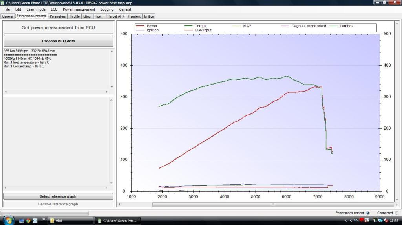The height and width of the screenshot is (225, 402).
Task: Click the Show Desktop quick launch icon
Action: click(21, 220)
